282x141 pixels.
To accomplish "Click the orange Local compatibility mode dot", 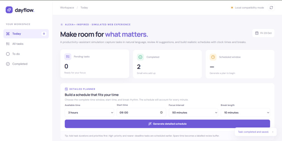I will [x=232, y=8].
